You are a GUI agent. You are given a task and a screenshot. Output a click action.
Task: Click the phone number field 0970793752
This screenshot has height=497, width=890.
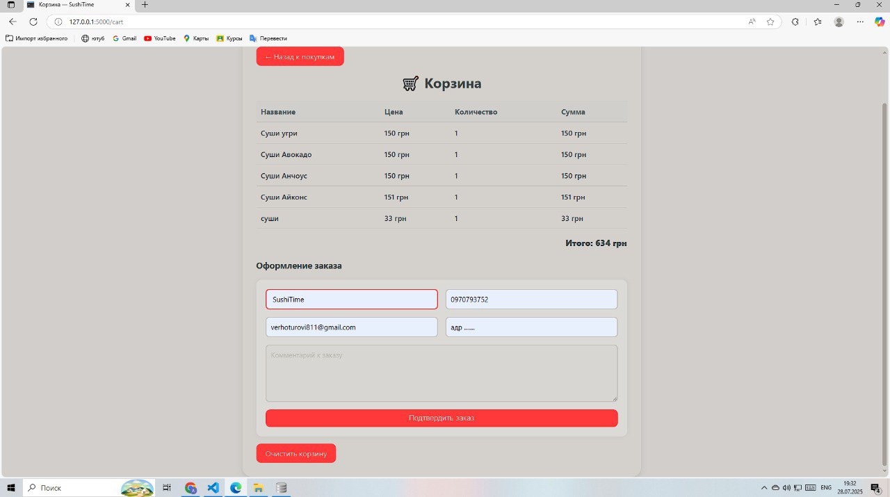[x=531, y=300]
